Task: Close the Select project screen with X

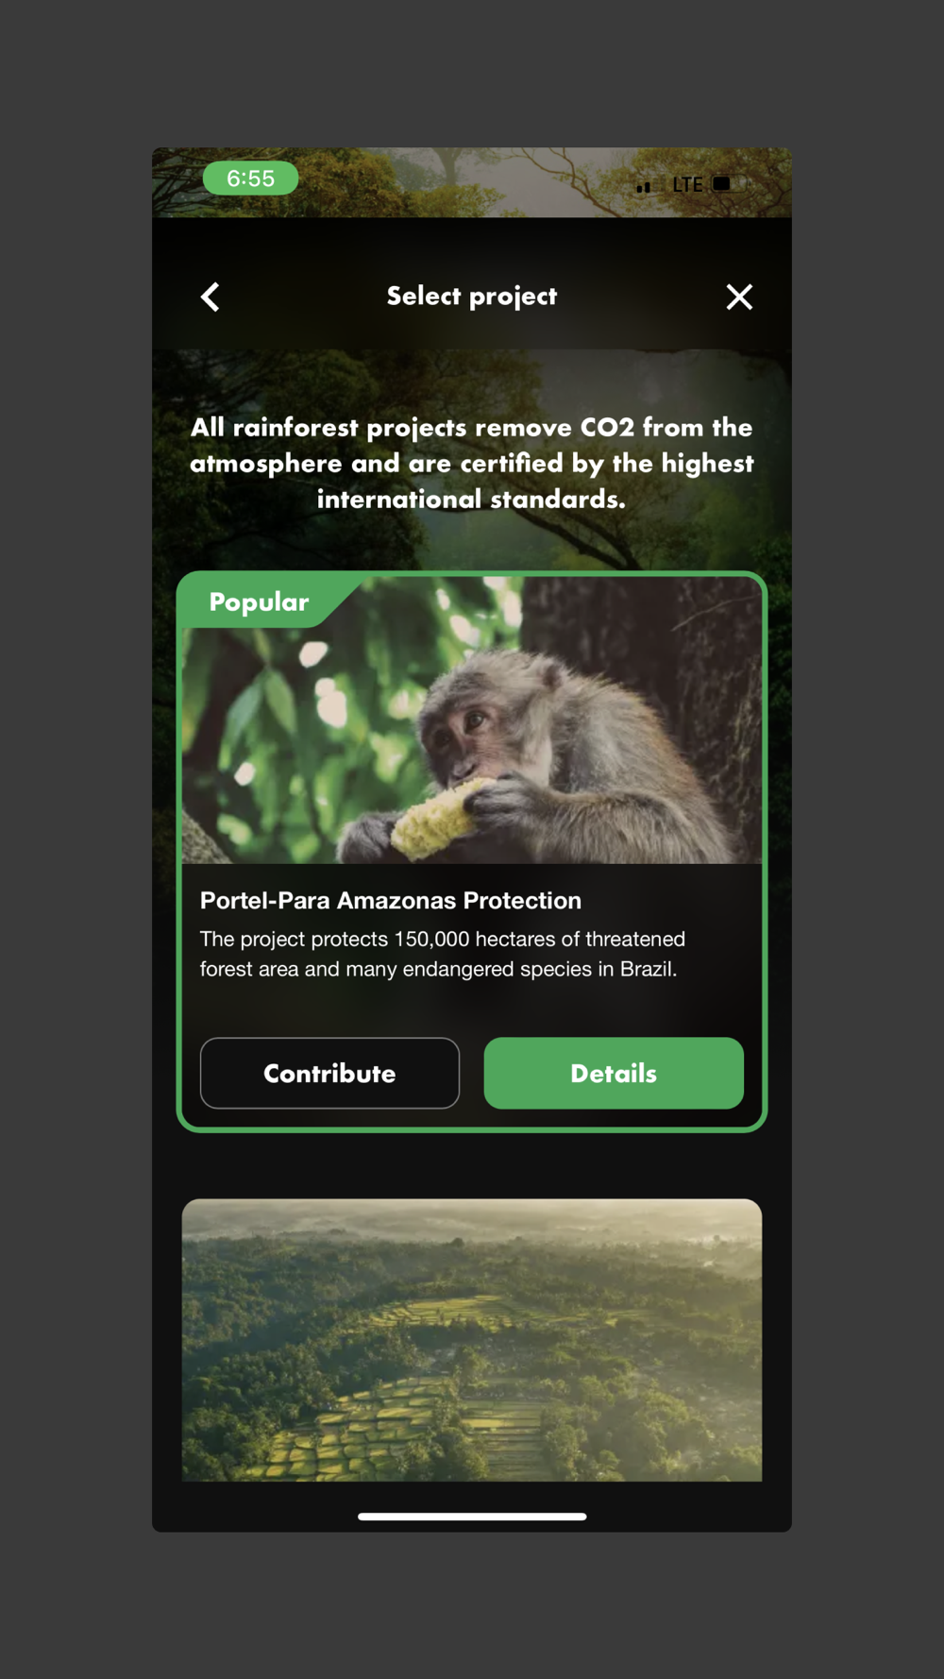Action: click(739, 297)
